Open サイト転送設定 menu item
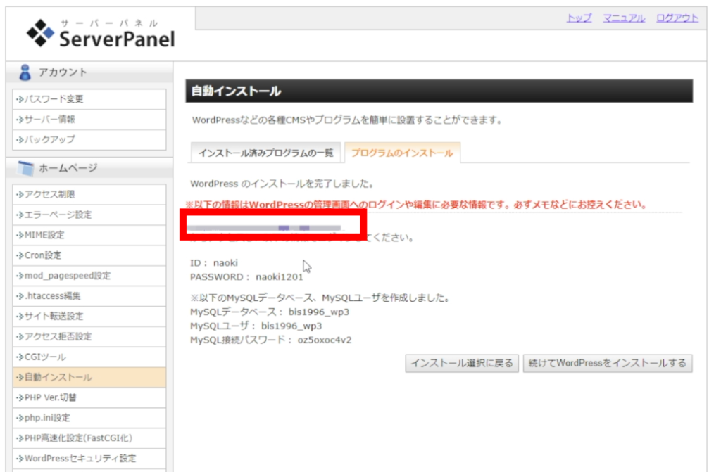This screenshot has height=472, width=721. click(x=89, y=317)
